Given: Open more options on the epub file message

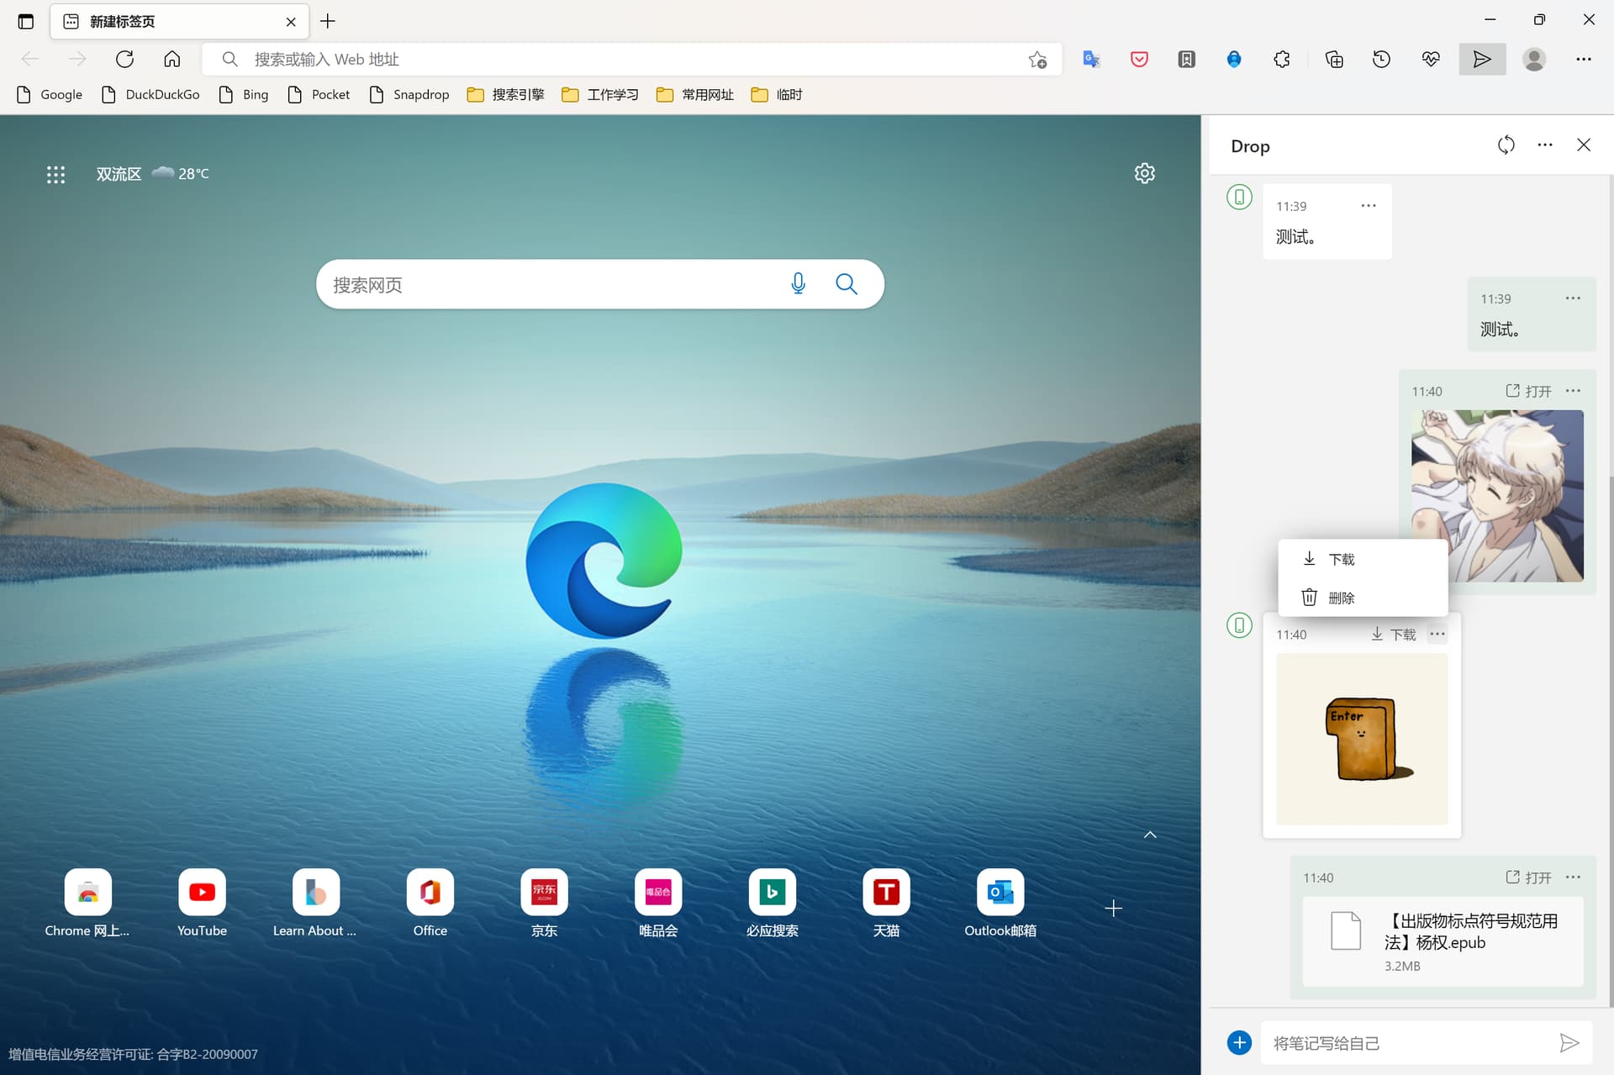Looking at the screenshot, I should click(x=1573, y=877).
